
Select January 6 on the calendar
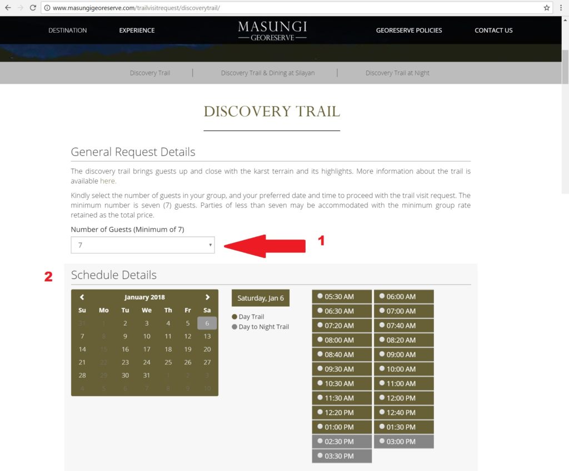point(207,323)
